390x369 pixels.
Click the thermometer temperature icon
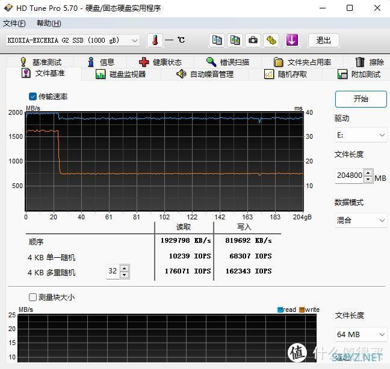pos(155,40)
